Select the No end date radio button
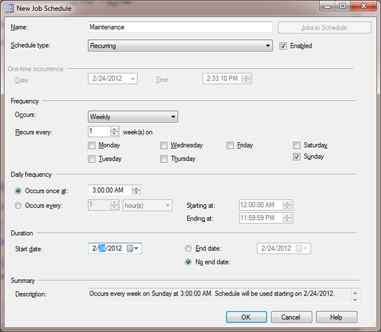381x332 pixels. (189, 262)
